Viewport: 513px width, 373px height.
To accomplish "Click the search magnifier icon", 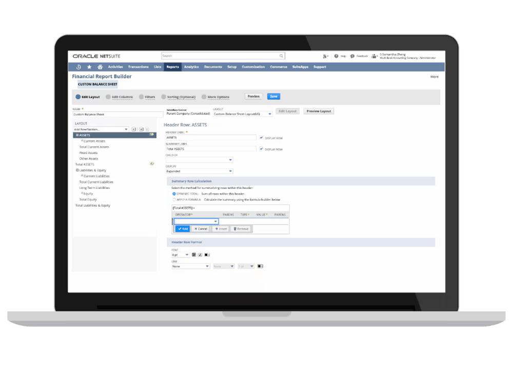I will [x=281, y=55].
